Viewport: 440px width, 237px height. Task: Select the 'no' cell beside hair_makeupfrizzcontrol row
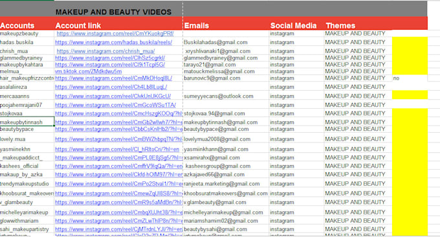[410, 78]
